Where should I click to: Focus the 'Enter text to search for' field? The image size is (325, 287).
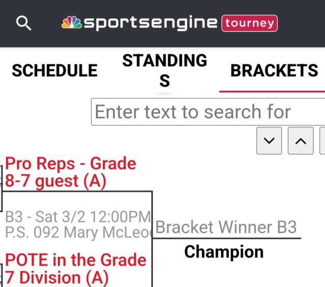coord(207,112)
